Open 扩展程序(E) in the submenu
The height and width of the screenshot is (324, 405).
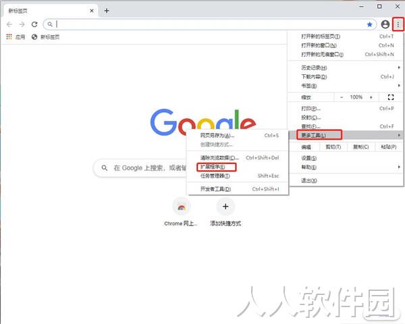pos(238,167)
